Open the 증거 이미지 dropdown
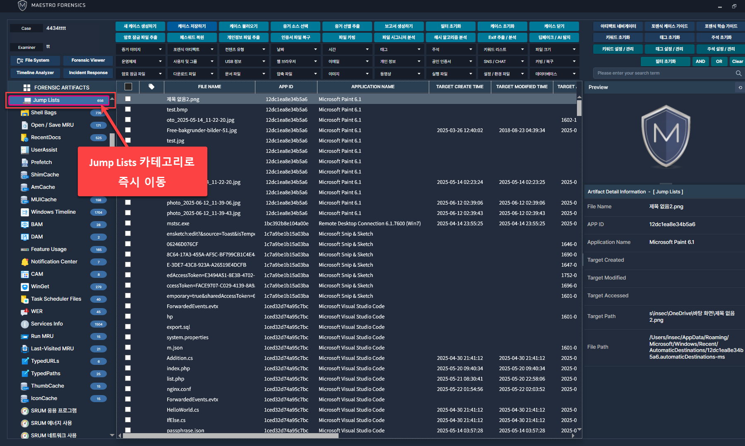The width and height of the screenshot is (745, 446). pyautogui.click(x=141, y=49)
